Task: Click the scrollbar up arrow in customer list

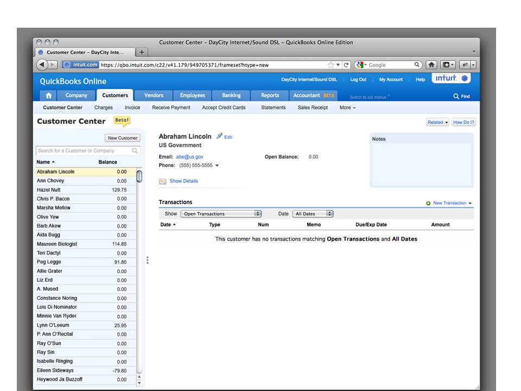Action: click(x=139, y=377)
